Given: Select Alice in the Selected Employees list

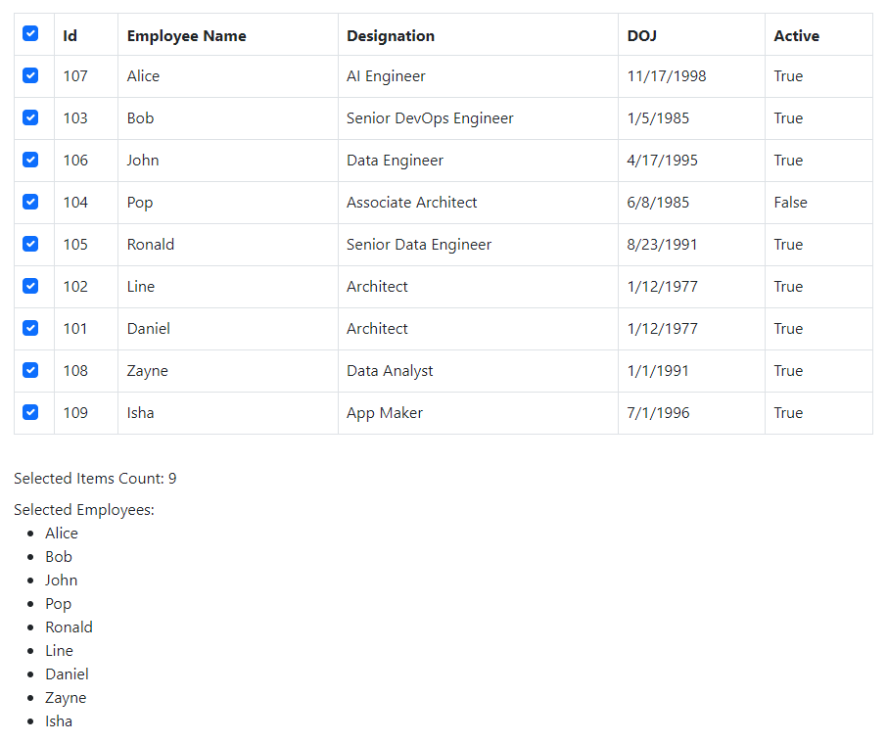Looking at the screenshot, I should pos(62,533).
